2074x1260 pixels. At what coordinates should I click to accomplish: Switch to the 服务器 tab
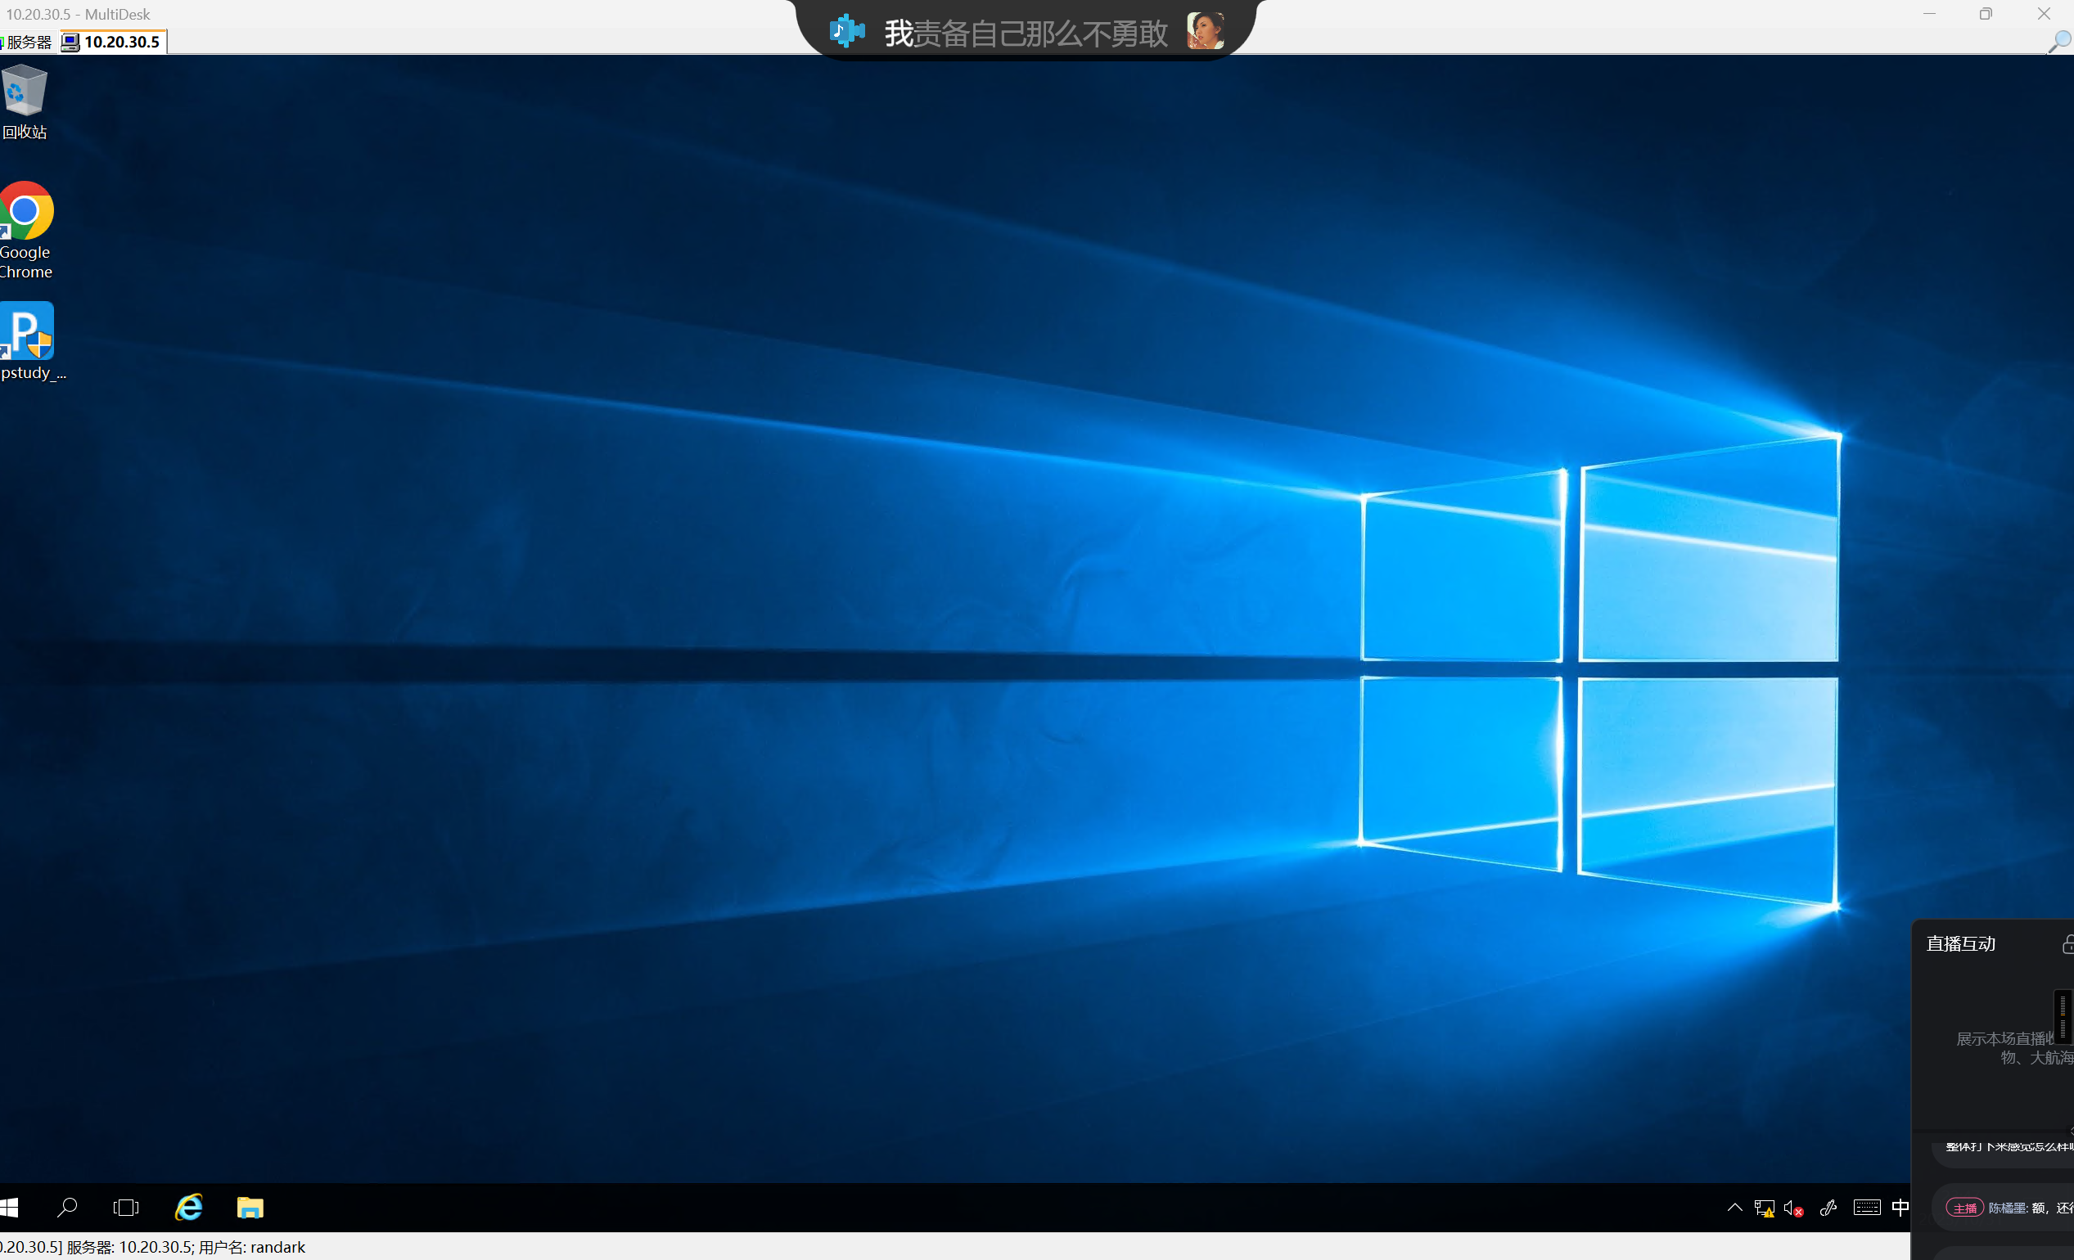click(28, 42)
